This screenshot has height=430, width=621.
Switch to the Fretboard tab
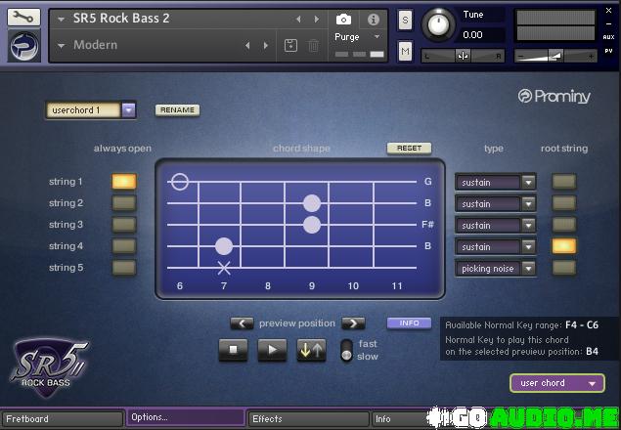coord(63,419)
